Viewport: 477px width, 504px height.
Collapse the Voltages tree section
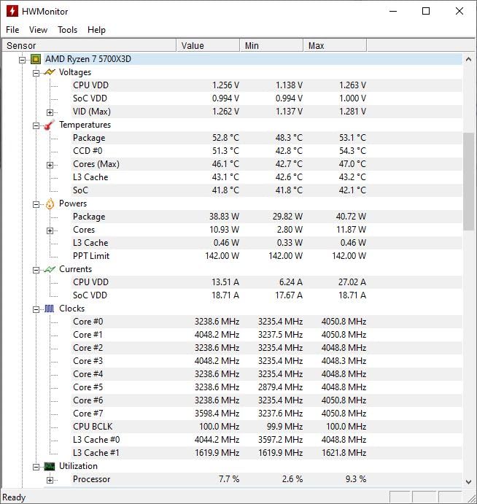[x=36, y=72]
